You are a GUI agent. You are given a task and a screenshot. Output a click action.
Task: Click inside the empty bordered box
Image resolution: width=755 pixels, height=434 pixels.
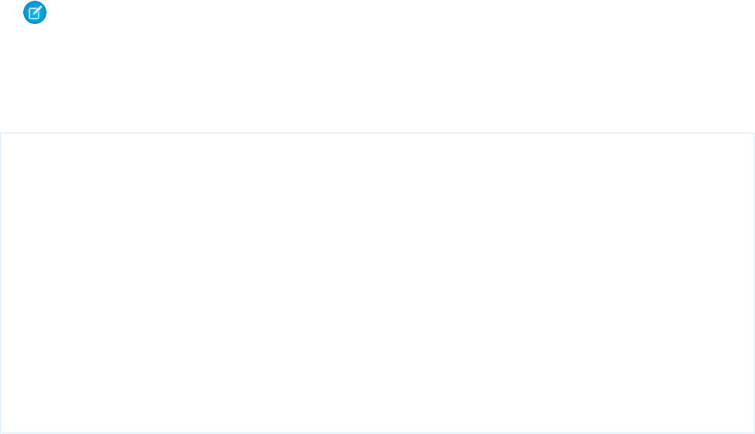tap(377, 282)
